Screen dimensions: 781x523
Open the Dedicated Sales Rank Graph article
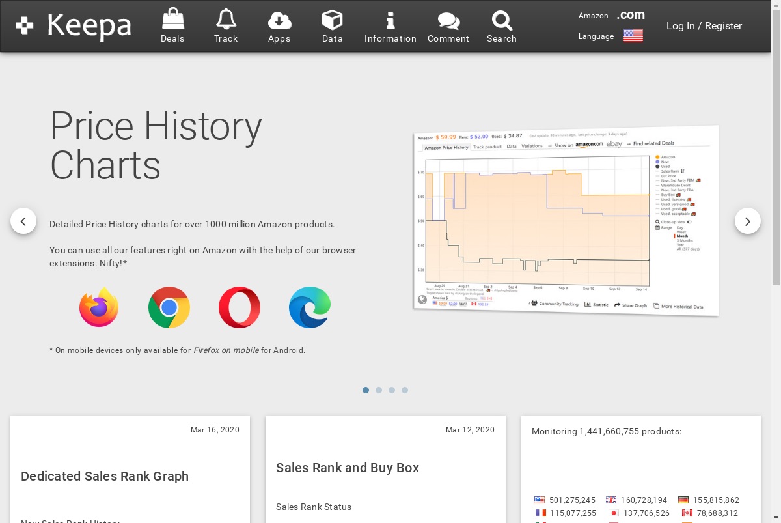[x=105, y=476]
